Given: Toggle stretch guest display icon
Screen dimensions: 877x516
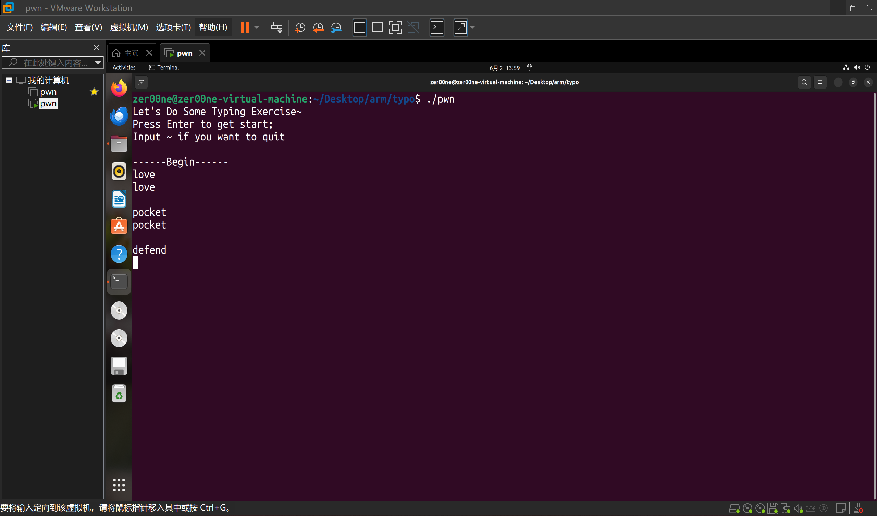Looking at the screenshot, I should (460, 27).
